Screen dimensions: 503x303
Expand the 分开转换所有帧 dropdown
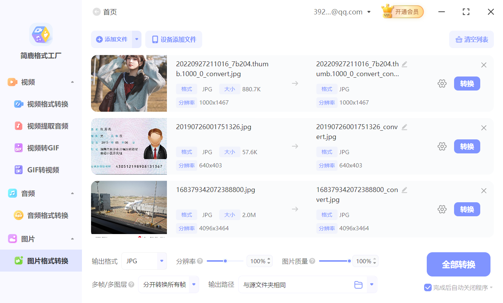coord(168,284)
